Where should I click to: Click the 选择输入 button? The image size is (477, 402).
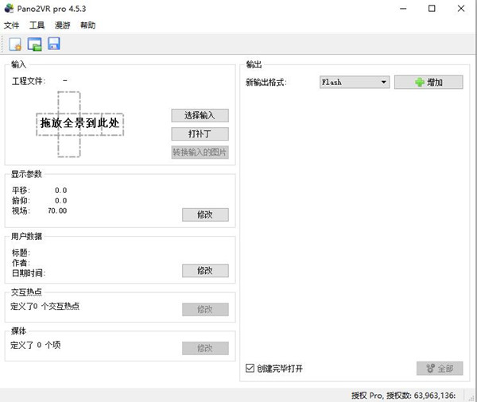pos(200,115)
